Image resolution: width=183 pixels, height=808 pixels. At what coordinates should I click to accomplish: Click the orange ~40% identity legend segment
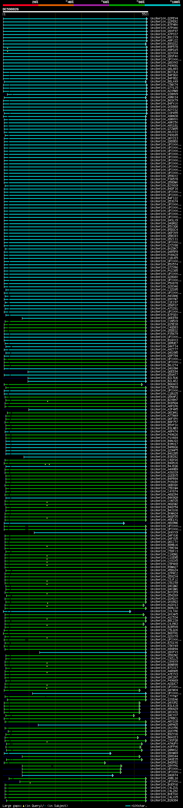56,5
